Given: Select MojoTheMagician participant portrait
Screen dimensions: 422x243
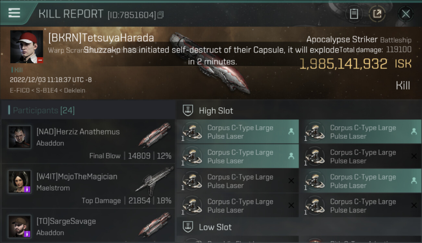Looking at the screenshot, I should [19, 182].
